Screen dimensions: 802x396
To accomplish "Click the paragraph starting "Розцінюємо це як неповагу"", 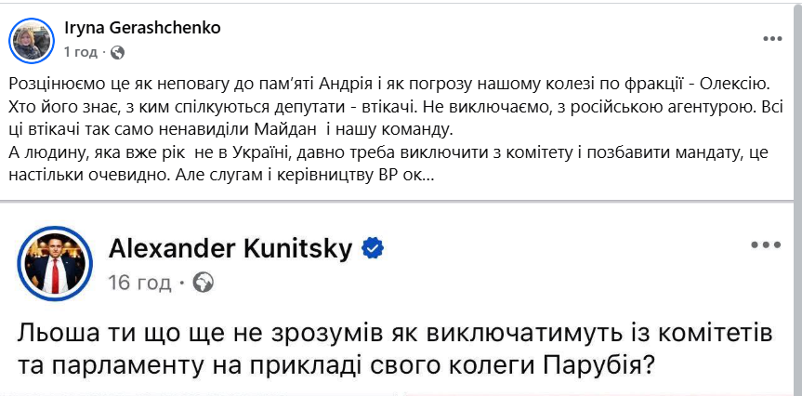I will click(279, 85).
